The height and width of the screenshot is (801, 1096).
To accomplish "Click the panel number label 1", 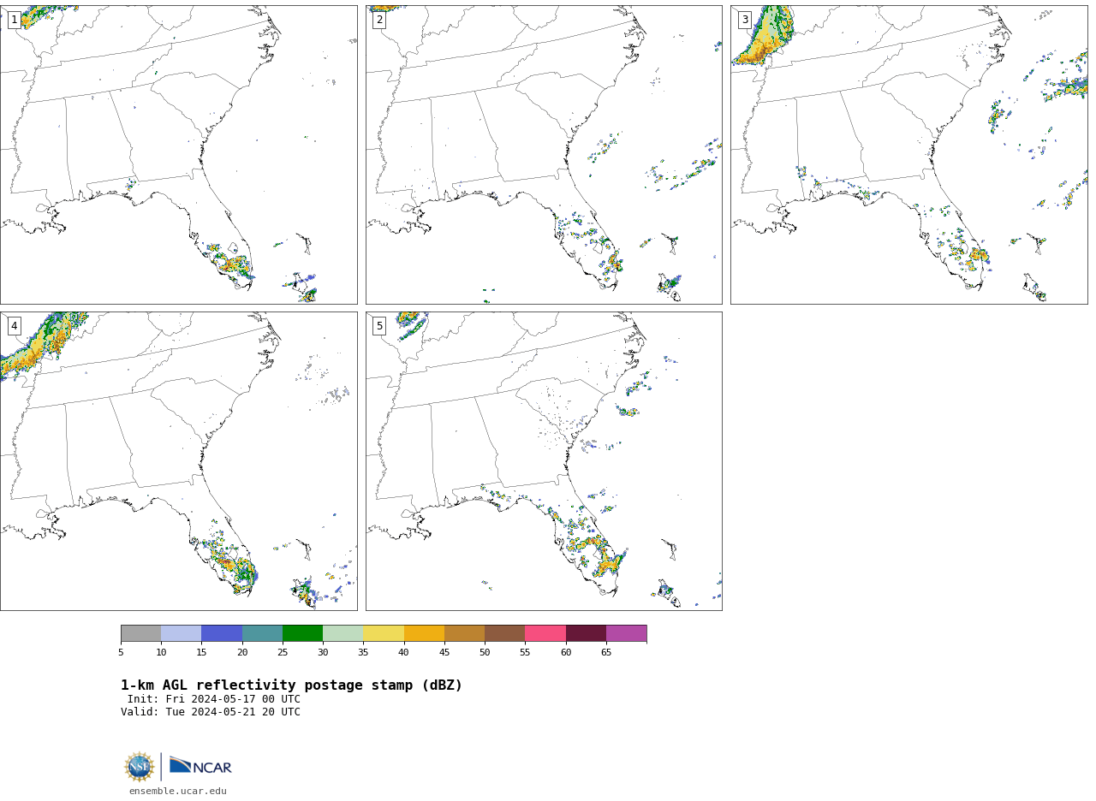I will pos(14,20).
